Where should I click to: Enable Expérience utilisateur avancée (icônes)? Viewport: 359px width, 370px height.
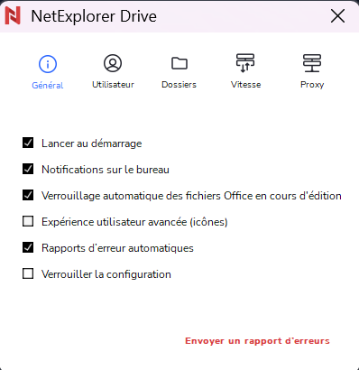click(28, 221)
